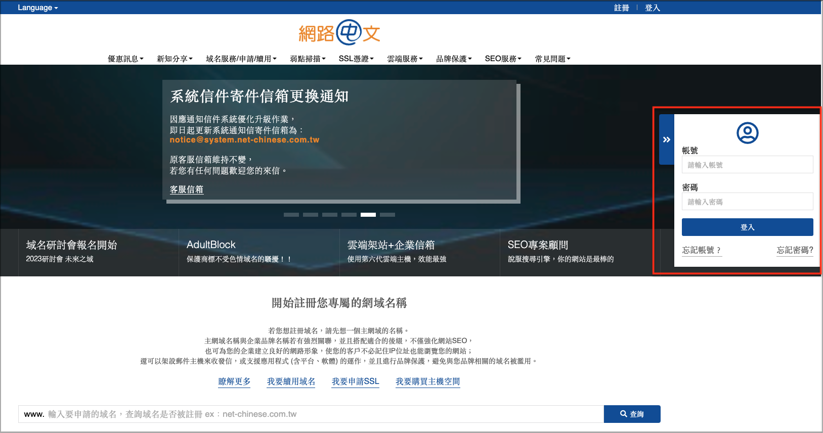The image size is (823, 433).
Task: Click the 我要續用域名 link
Action: tap(291, 381)
